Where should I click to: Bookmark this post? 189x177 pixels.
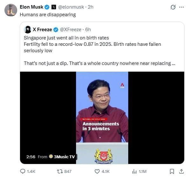pyautogui.click(x=172, y=171)
